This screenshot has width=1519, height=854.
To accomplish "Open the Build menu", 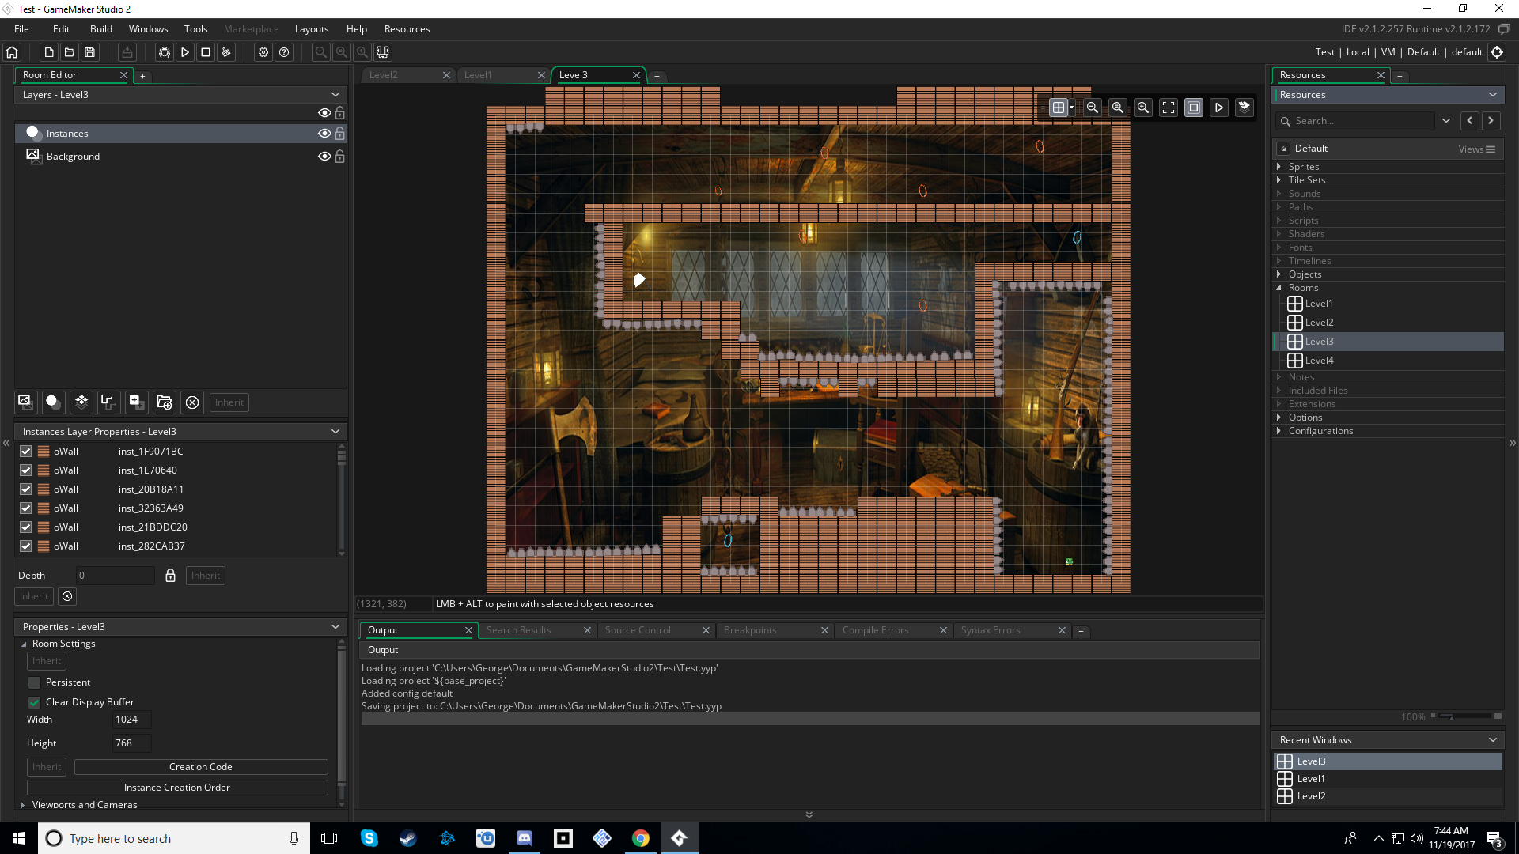I will pyautogui.click(x=101, y=29).
